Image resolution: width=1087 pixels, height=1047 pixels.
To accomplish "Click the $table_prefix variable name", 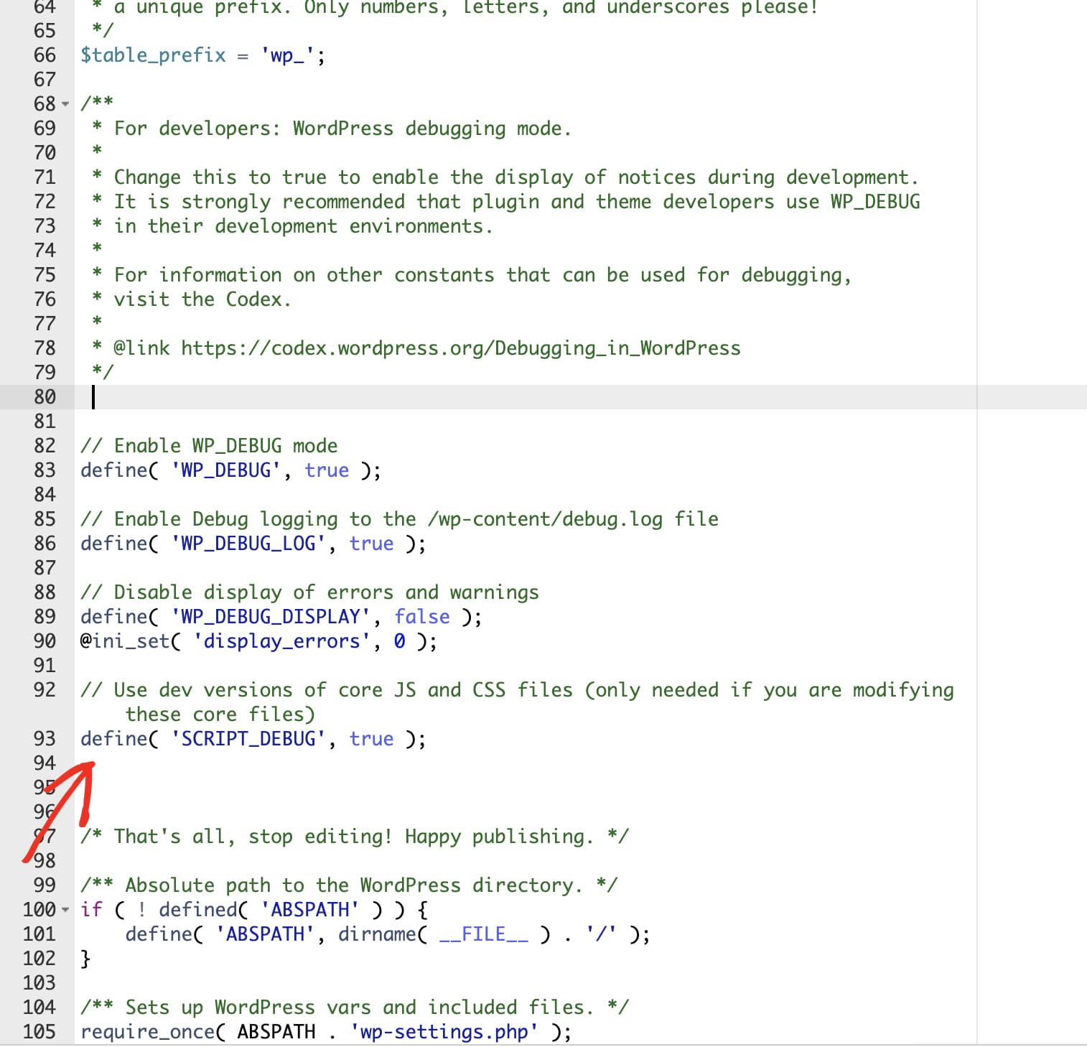I will pos(152,55).
